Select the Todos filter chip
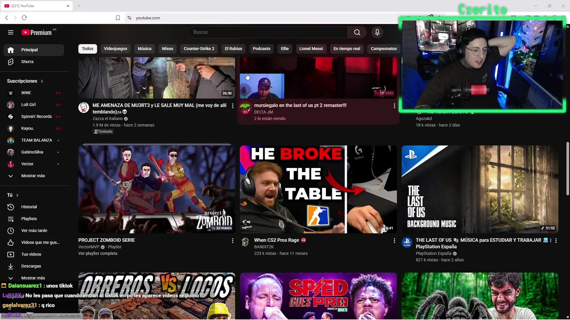Viewport: 570px width, 320px height. point(88,48)
